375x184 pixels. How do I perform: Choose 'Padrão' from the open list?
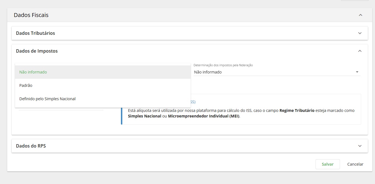coord(26,85)
